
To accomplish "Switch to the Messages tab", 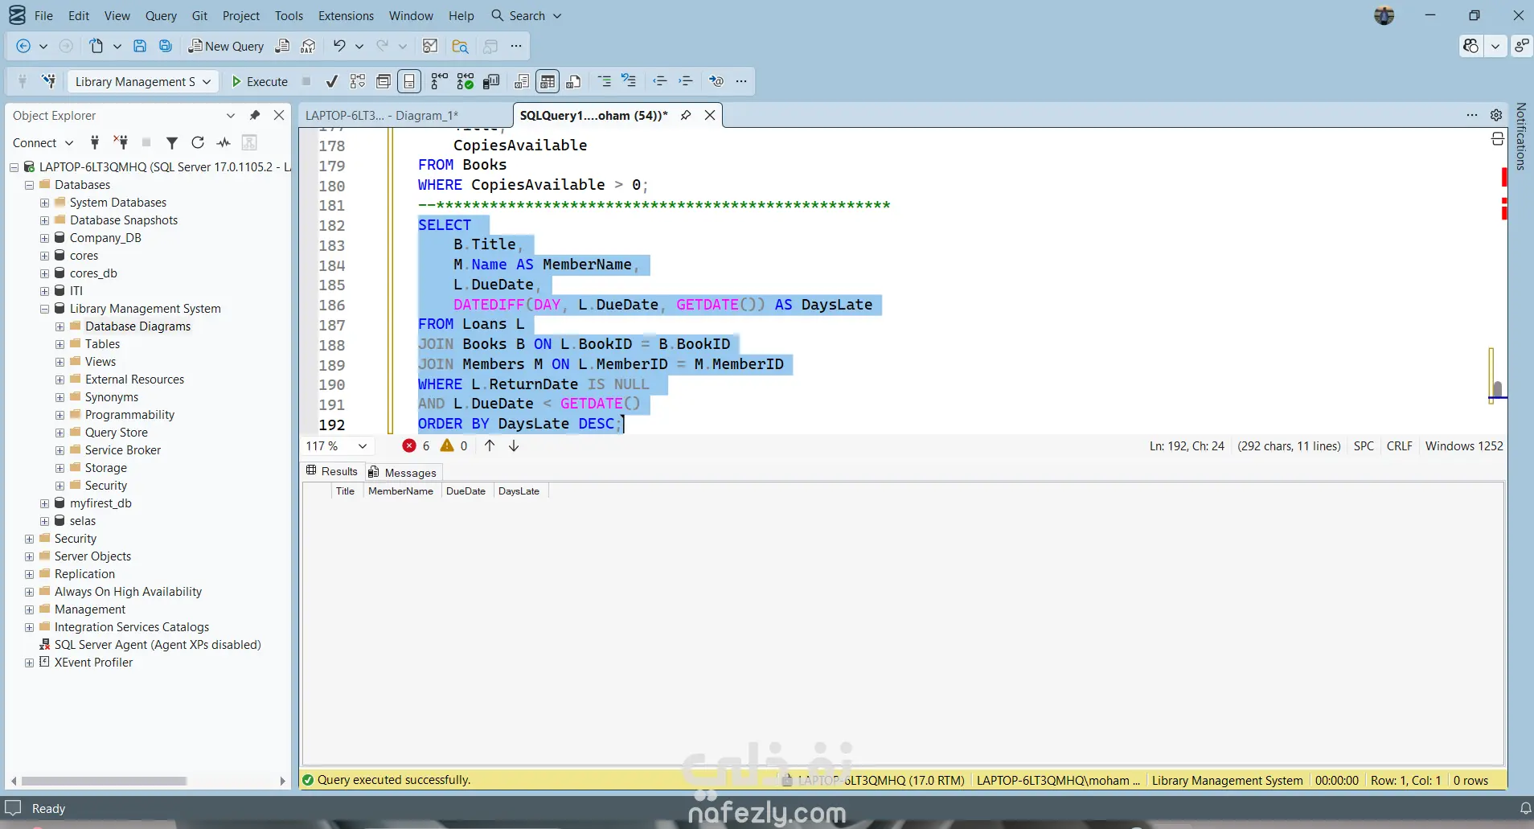I will [x=402, y=472].
